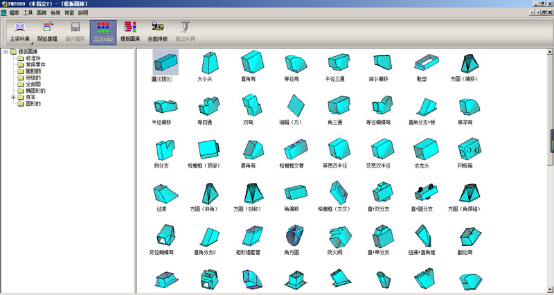Screen dimensions: 554x295
Task: Select the 大小头 reducer part icon
Action: 209,62
